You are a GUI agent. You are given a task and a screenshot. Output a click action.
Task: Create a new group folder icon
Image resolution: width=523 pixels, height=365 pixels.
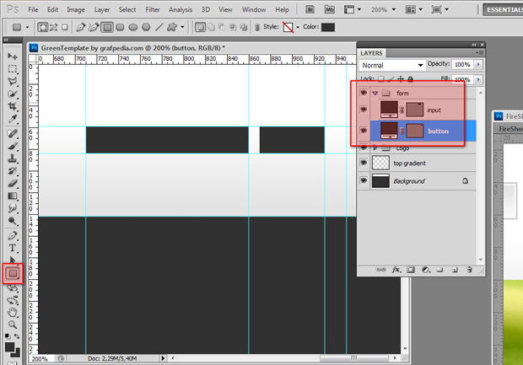[x=440, y=270]
